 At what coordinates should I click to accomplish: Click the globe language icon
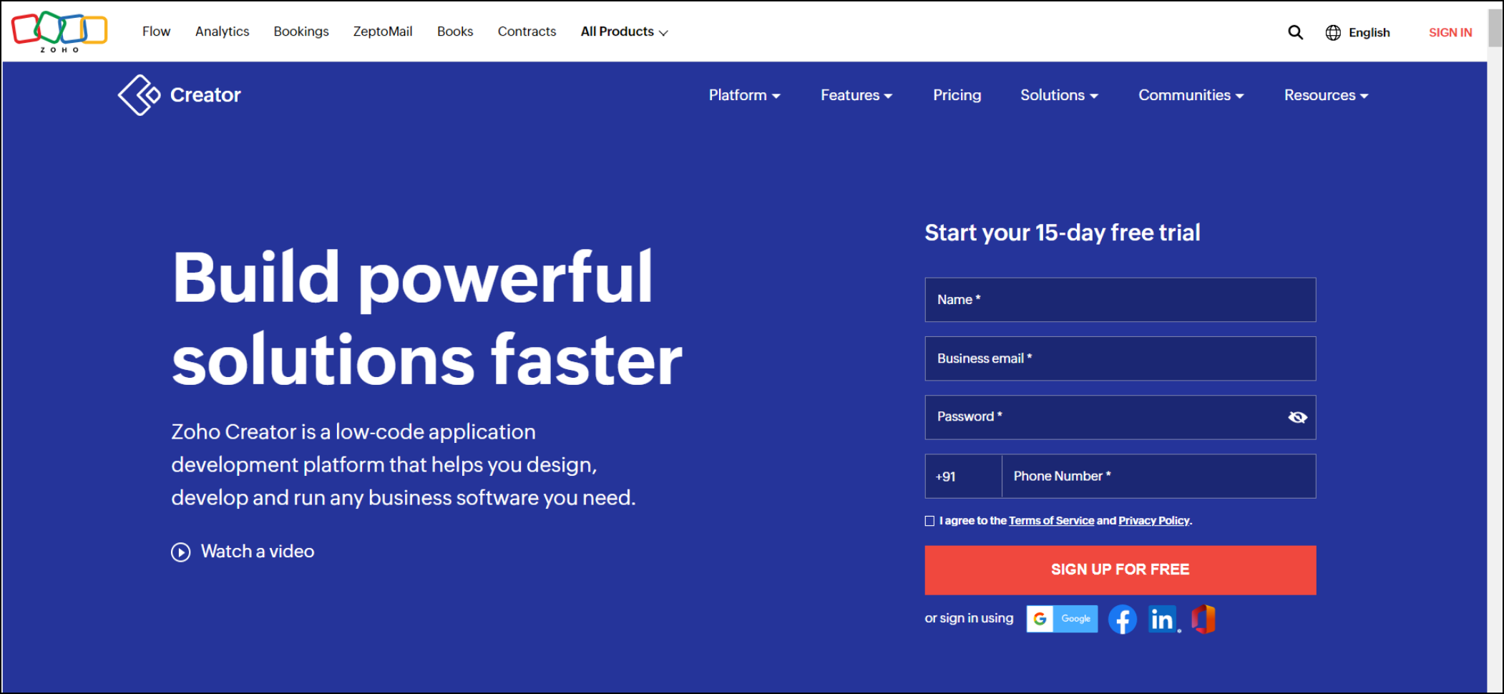[1333, 32]
